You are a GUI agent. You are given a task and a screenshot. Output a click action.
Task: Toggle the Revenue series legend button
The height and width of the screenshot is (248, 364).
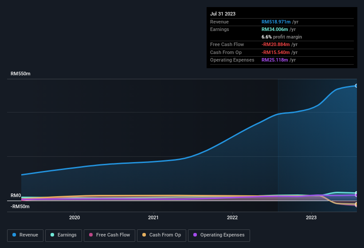click(x=25, y=235)
